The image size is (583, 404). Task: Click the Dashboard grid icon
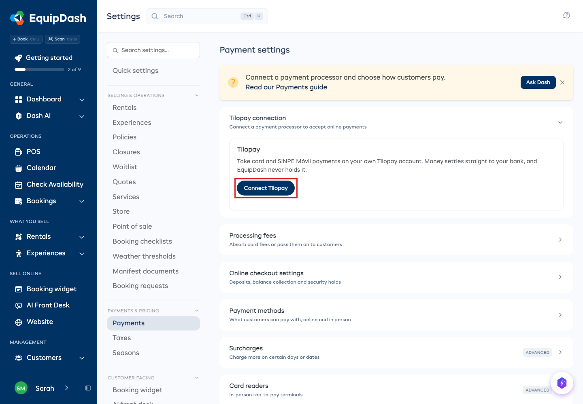click(x=19, y=99)
